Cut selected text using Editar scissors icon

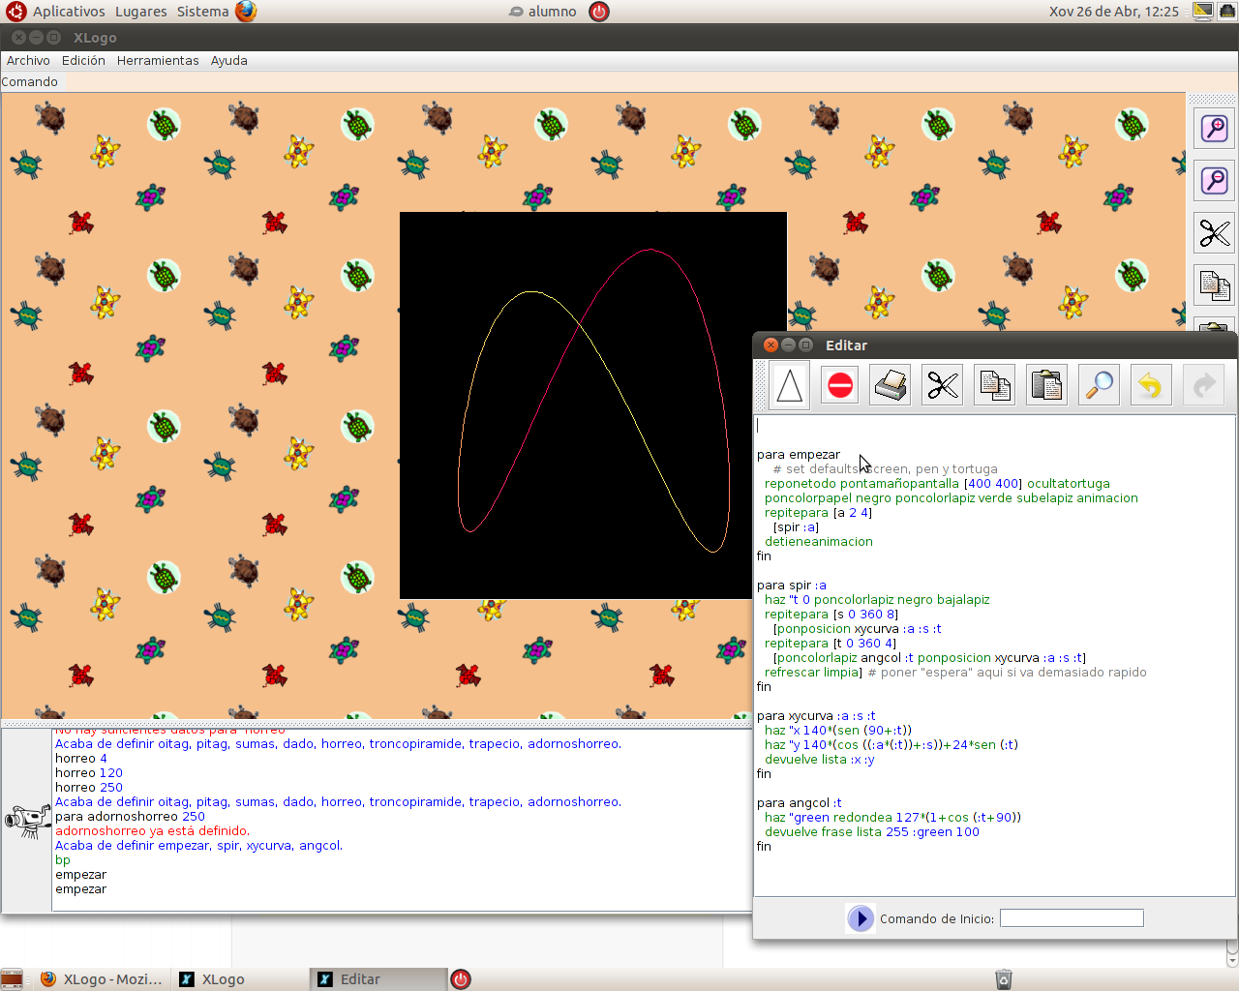pyautogui.click(x=943, y=386)
